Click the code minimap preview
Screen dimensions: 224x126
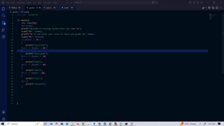coord(213,16)
